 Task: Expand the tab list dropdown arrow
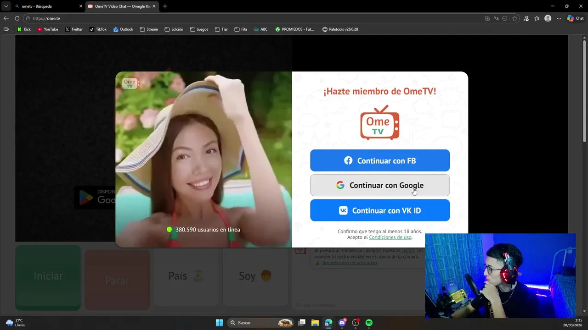point(6,6)
